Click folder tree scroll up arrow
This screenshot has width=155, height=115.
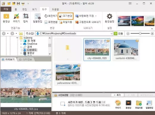pyautogui.click(x=50, y=38)
